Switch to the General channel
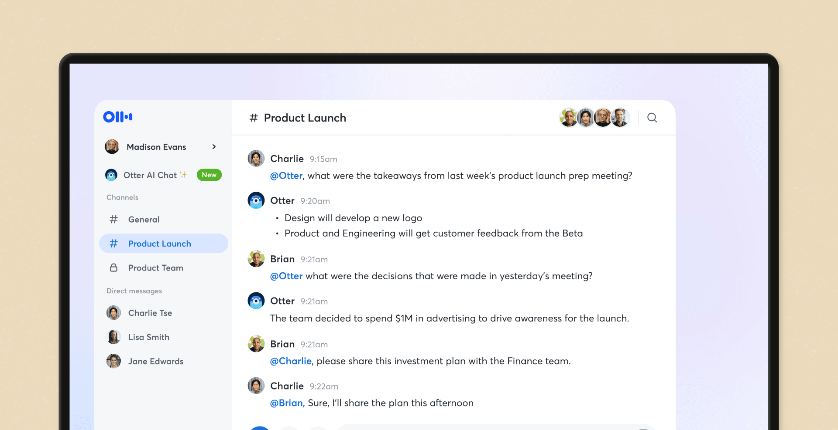Image resolution: width=838 pixels, height=430 pixels. [x=144, y=219]
